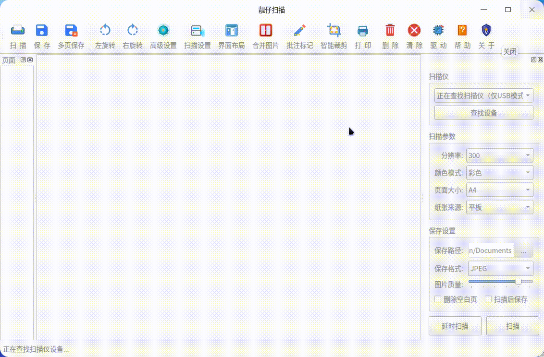544x357 pixels.
Task: Click status text 正在查找扫描仪设备...
Action: (36, 349)
